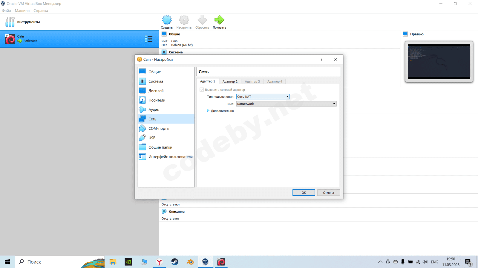Open the Файл menu
478x268 pixels.
pos(6,10)
